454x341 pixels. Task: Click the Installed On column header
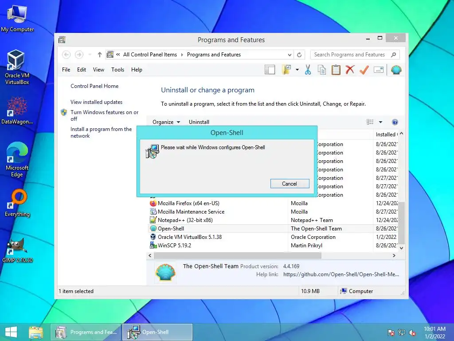coord(387,134)
